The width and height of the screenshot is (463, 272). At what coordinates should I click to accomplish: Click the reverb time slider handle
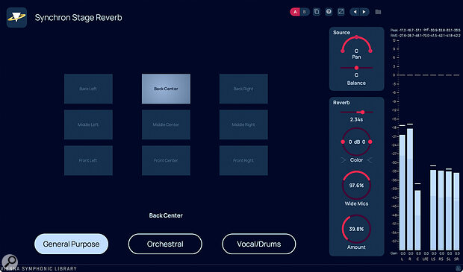pyautogui.click(x=363, y=113)
